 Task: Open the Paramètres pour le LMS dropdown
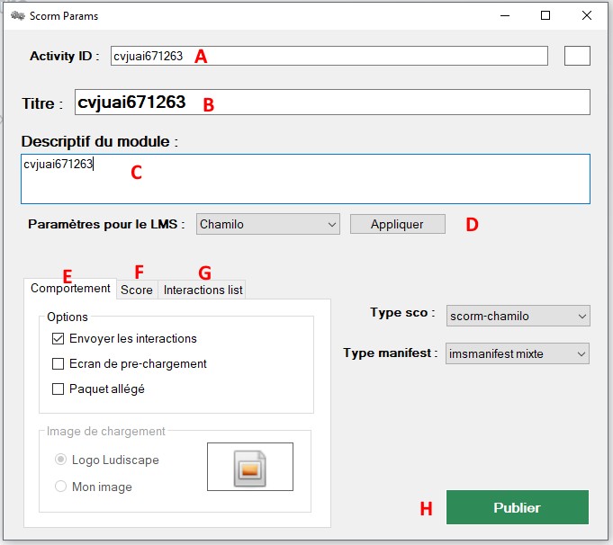(267, 224)
